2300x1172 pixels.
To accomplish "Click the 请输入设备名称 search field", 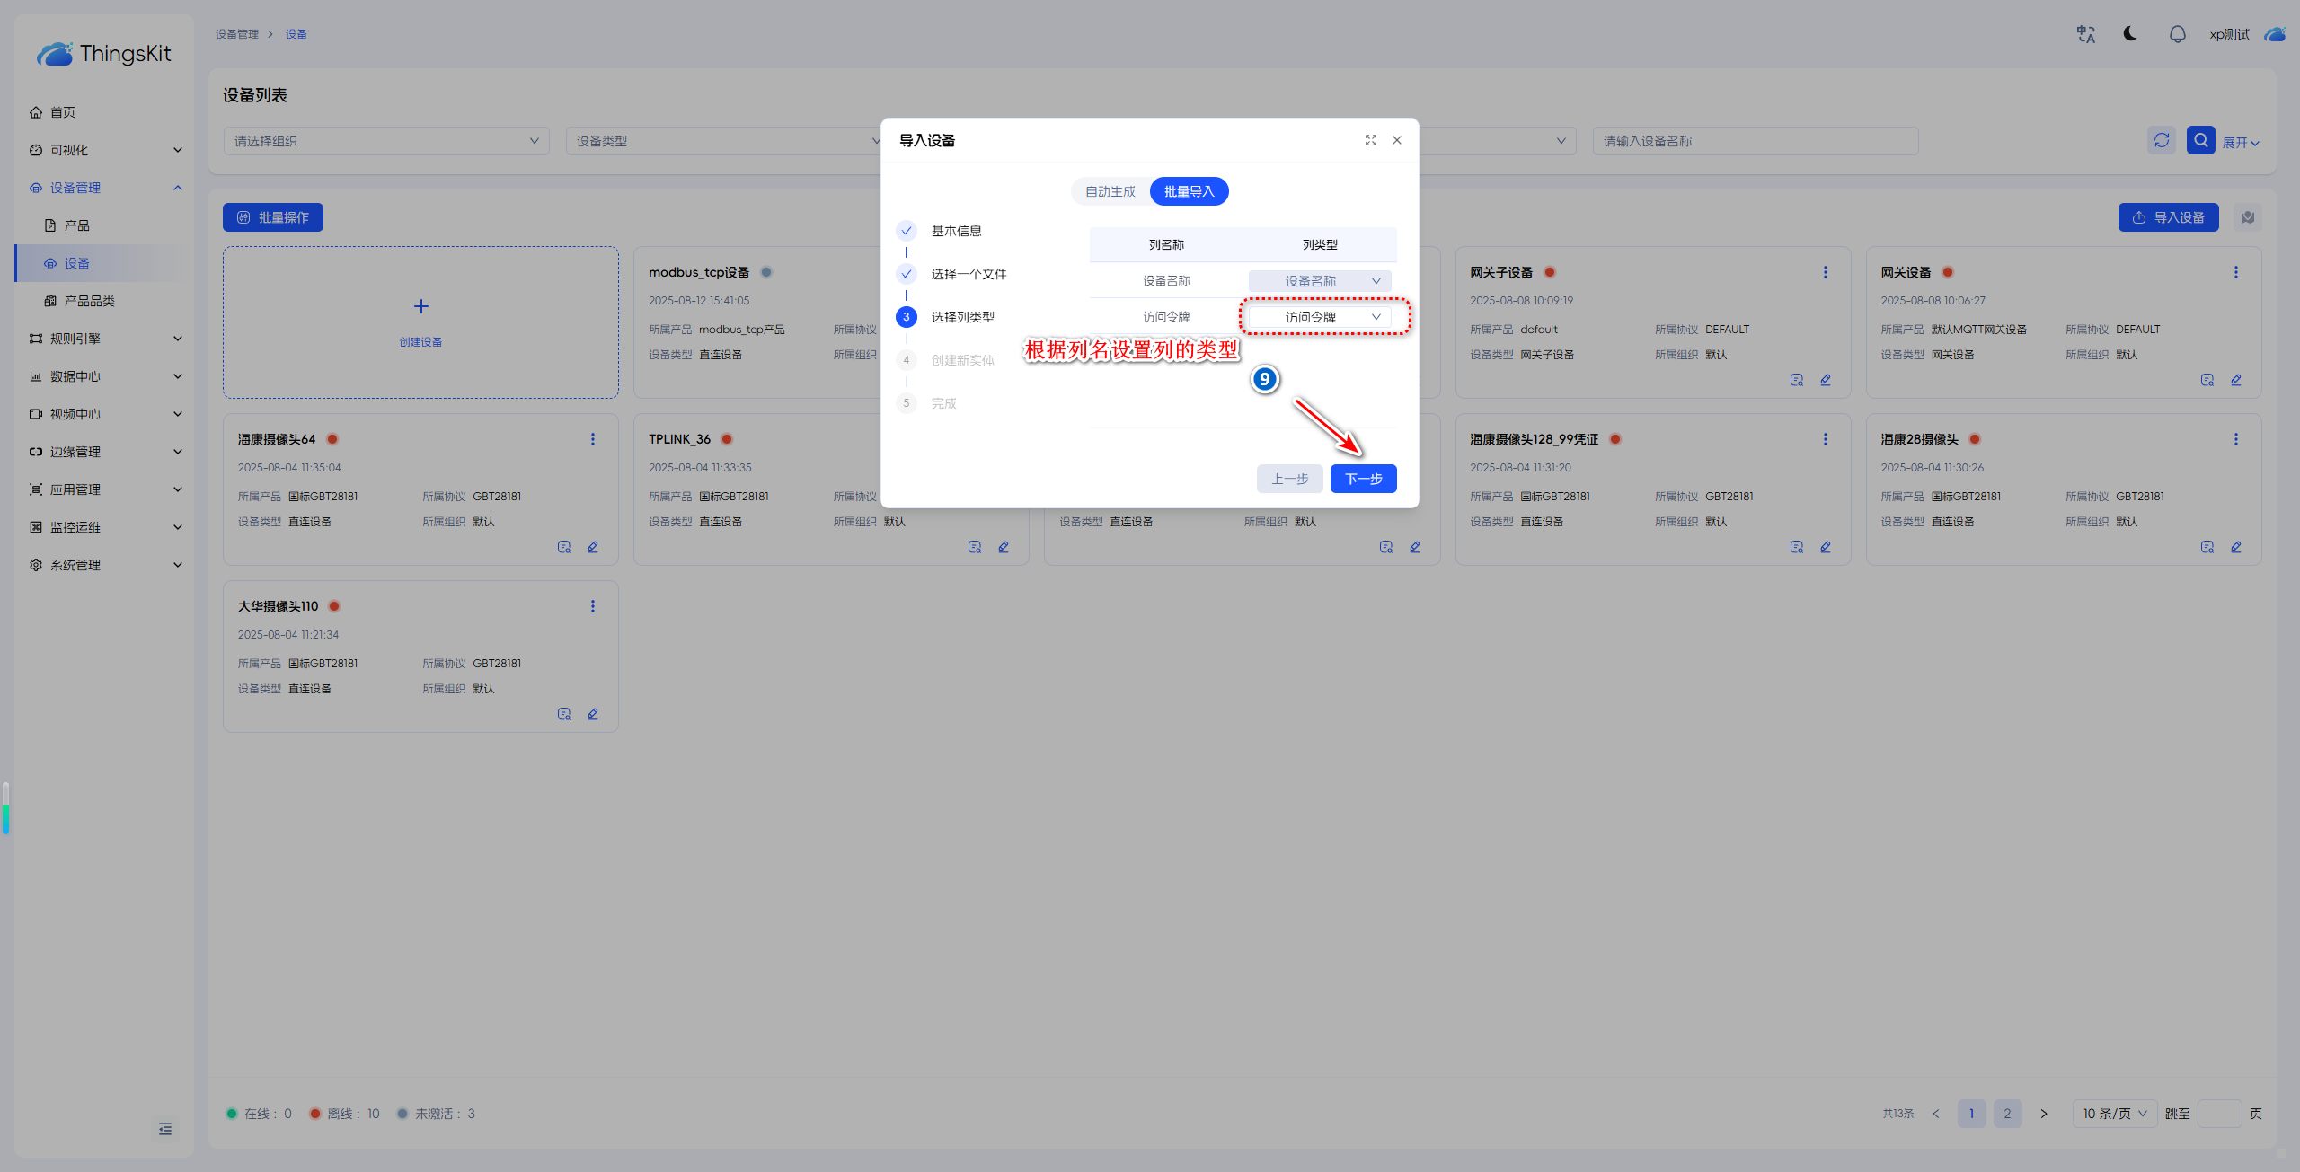I will [1755, 141].
